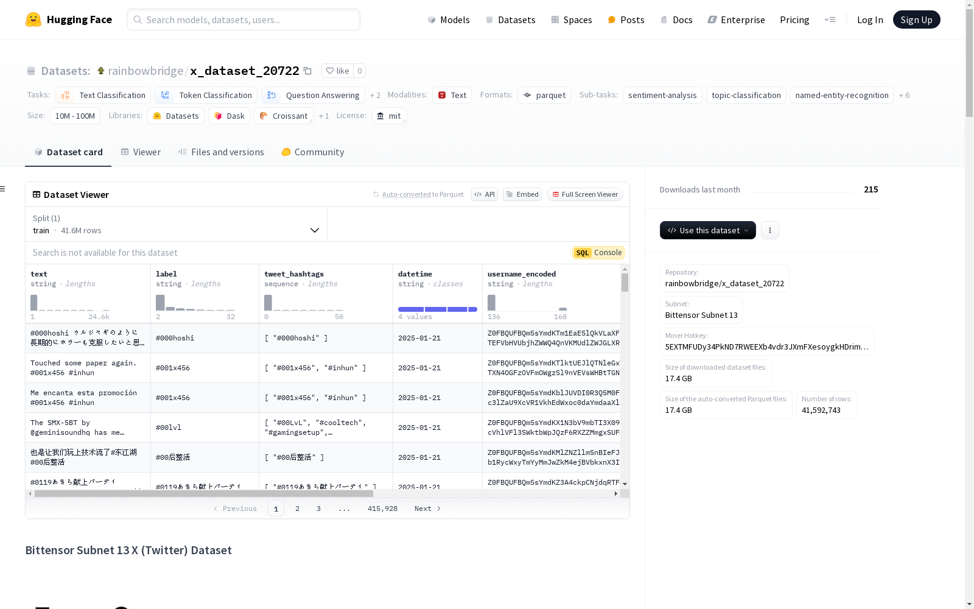The width and height of the screenshot is (974, 609).
Task: Jump to last page 415,928
Action: pos(382,509)
